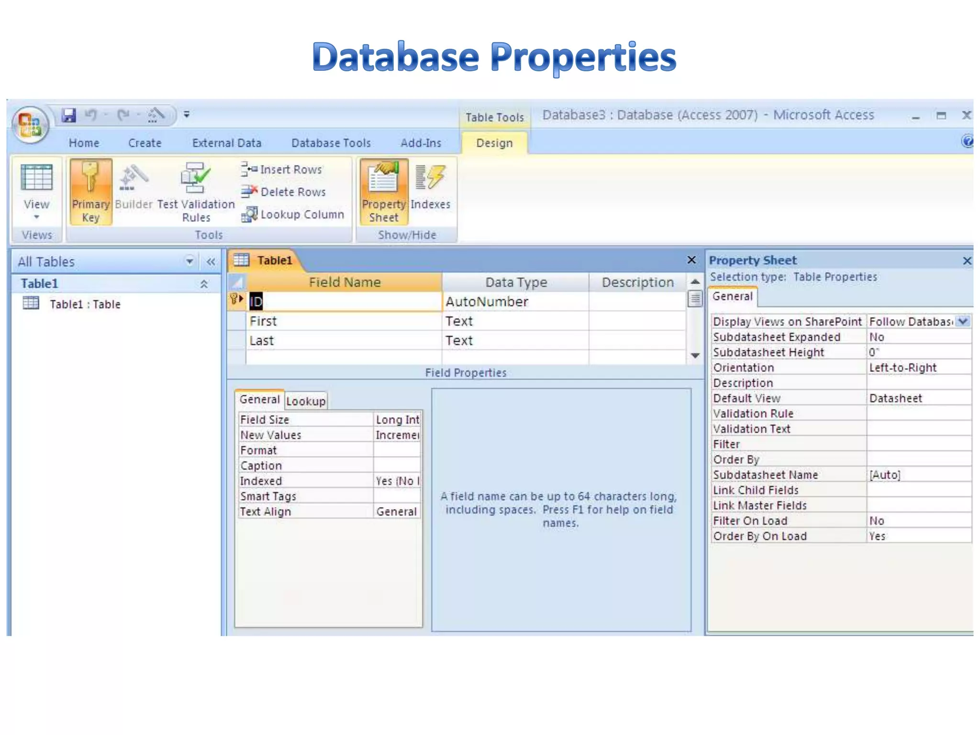This screenshot has width=980, height=735.
Task: Undo the last action in the toolbar
Action: 91,115
